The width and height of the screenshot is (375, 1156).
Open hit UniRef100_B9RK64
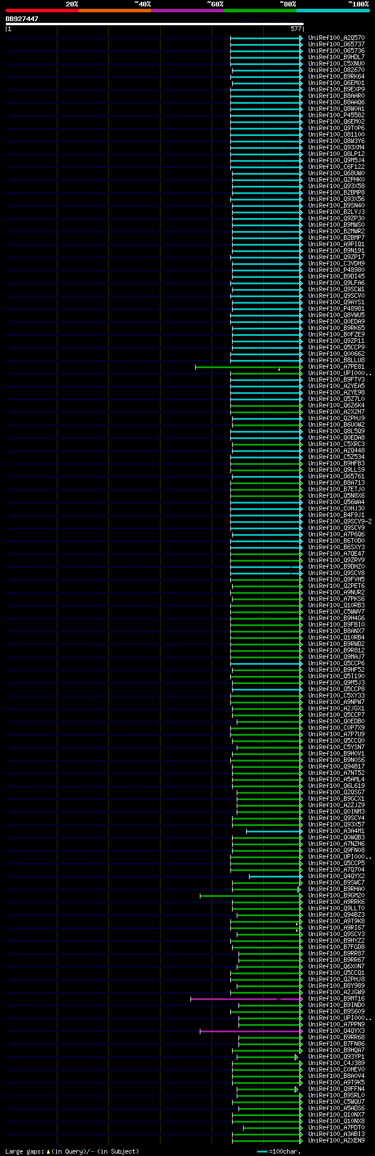[336, 77]
